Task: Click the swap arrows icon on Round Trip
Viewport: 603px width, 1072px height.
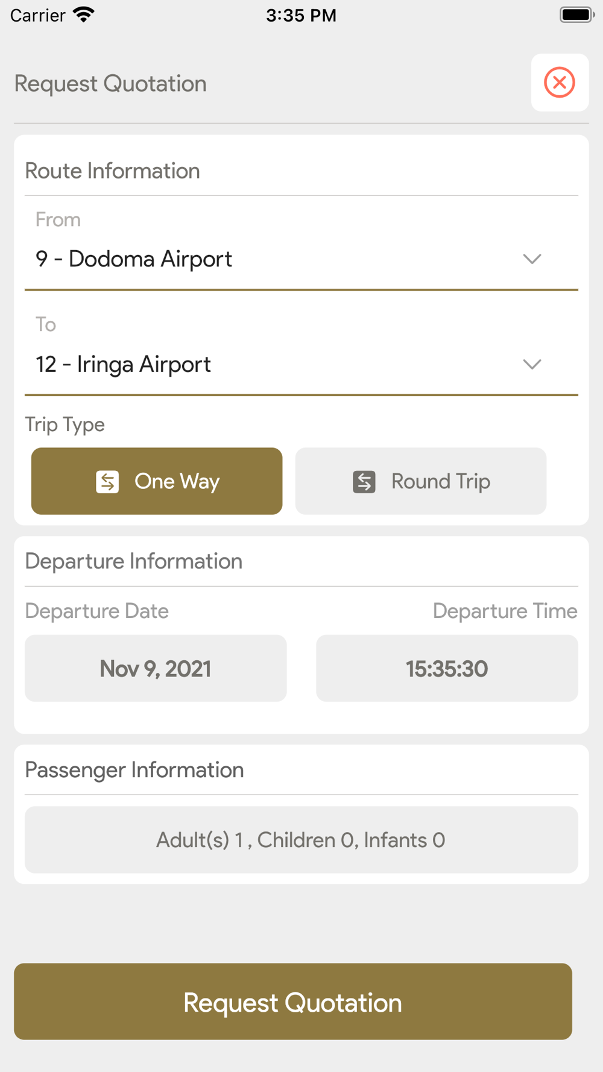Action: click(x=364, y=482)
